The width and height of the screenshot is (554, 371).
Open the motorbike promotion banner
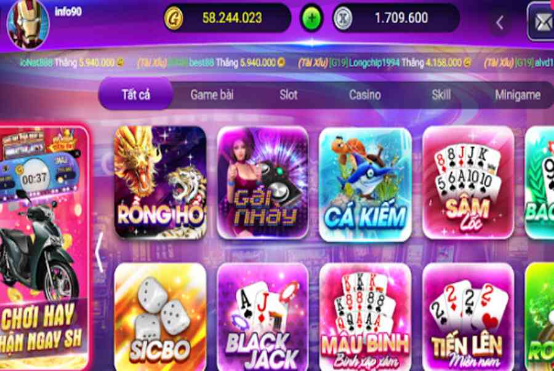[44, 247]
